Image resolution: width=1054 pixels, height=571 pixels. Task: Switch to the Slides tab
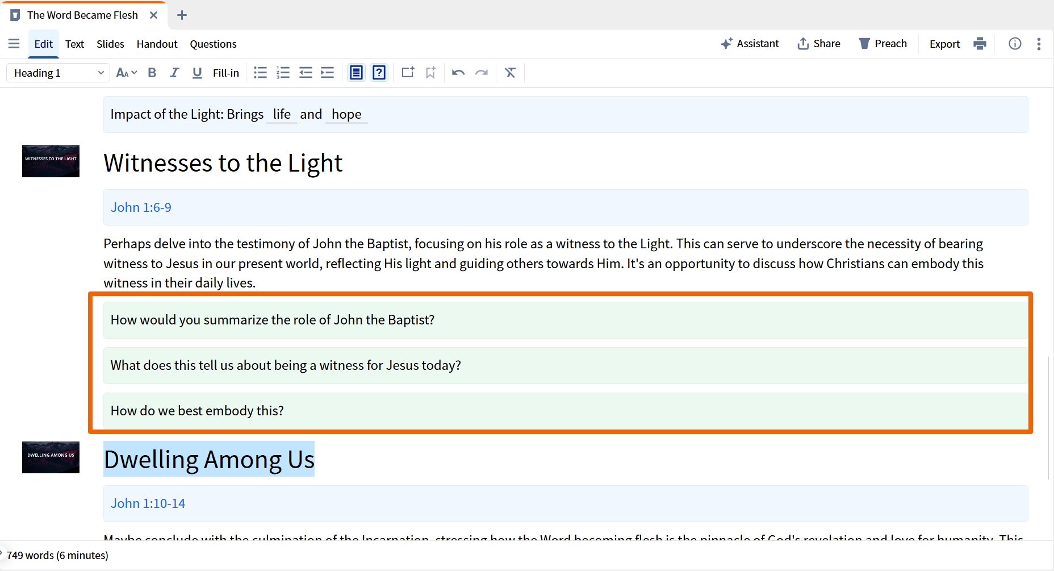pos(110,44)
